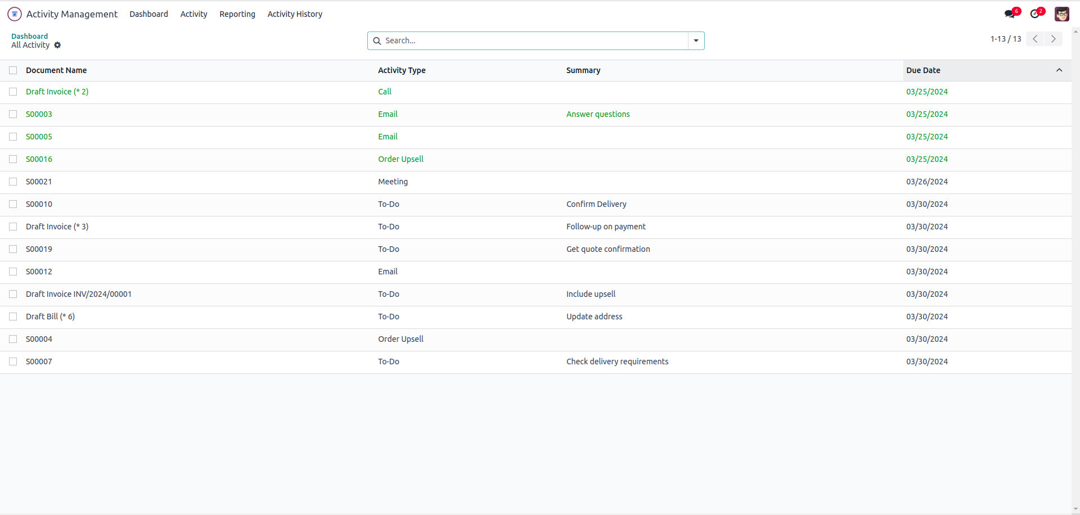Open the Reporting menu
The image size is (1080, 515).
coord(237,14)
